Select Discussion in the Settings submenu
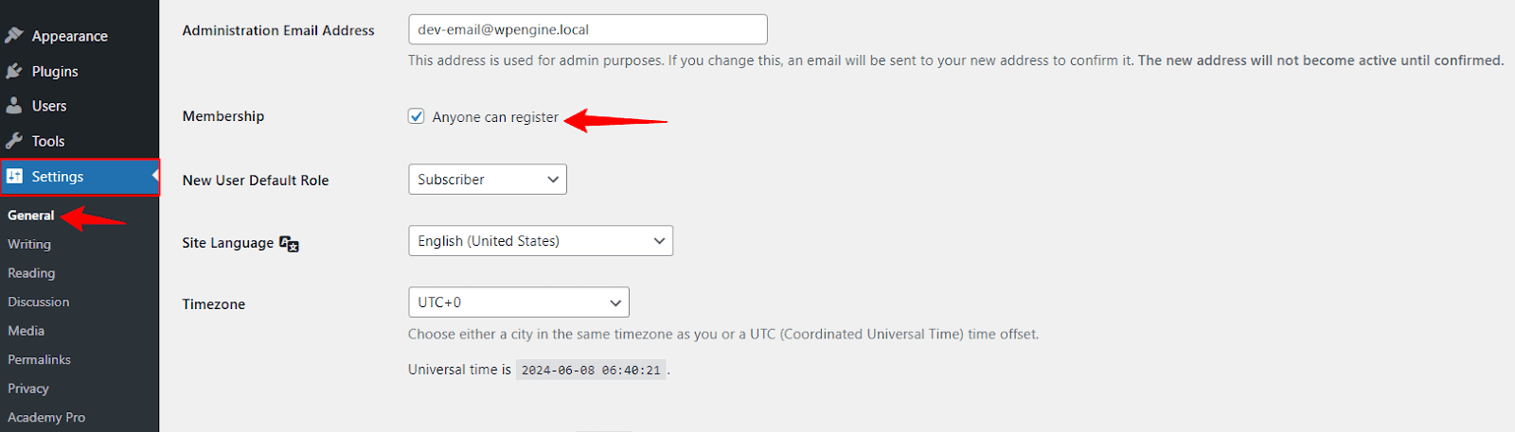 tap(39, 302)
